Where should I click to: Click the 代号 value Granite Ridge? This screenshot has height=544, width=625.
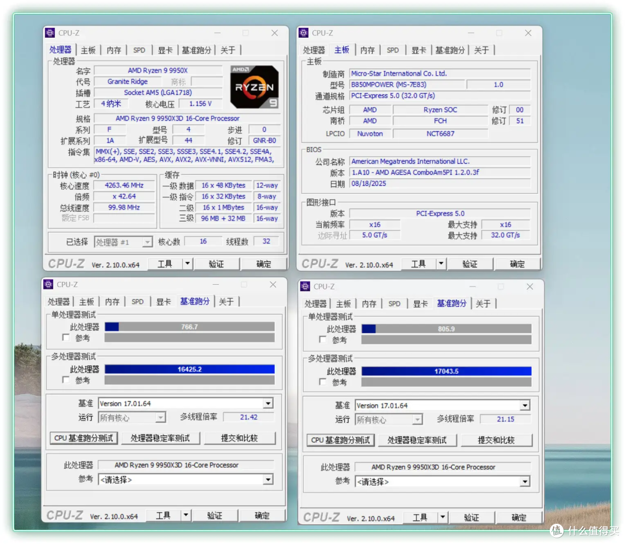(127, 82)
